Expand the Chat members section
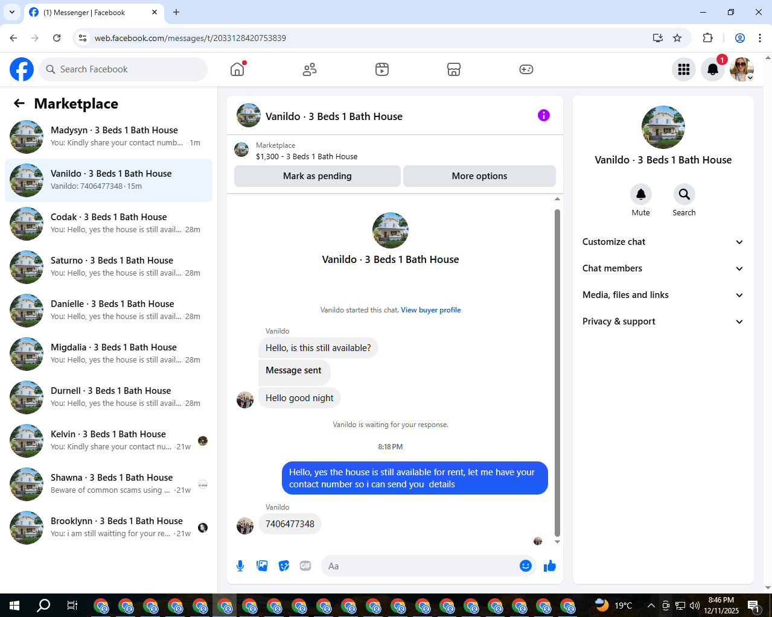Screen dimensions: 772x617 [x=663, y=268]
